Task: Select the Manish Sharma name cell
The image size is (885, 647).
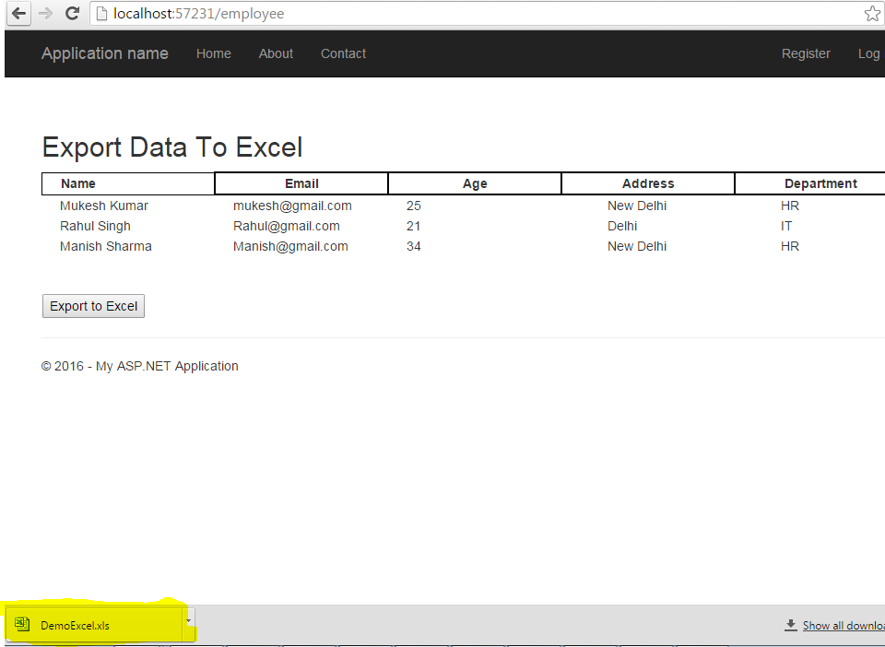Action: [x=105, y=246]
